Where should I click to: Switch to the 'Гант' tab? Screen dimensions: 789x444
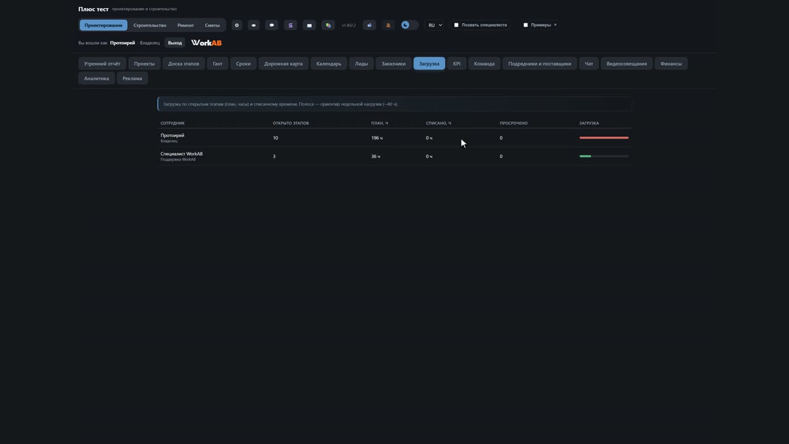pyautogui.click(x=218, y=64)
